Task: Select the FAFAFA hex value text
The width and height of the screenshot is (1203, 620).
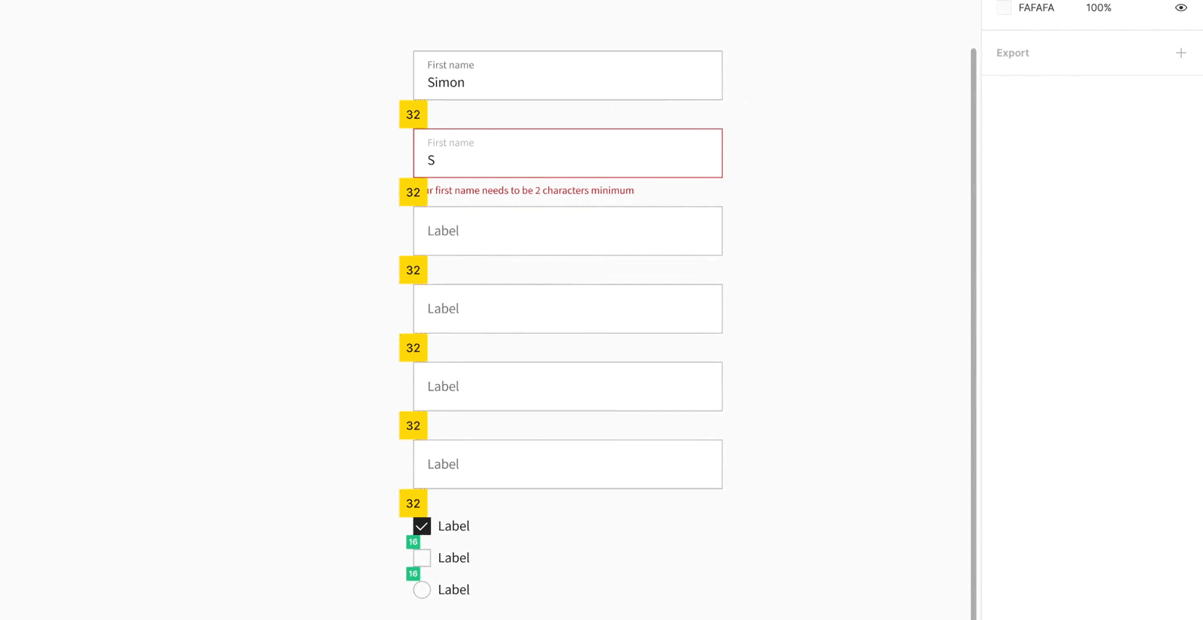Action: (1036, 8)
